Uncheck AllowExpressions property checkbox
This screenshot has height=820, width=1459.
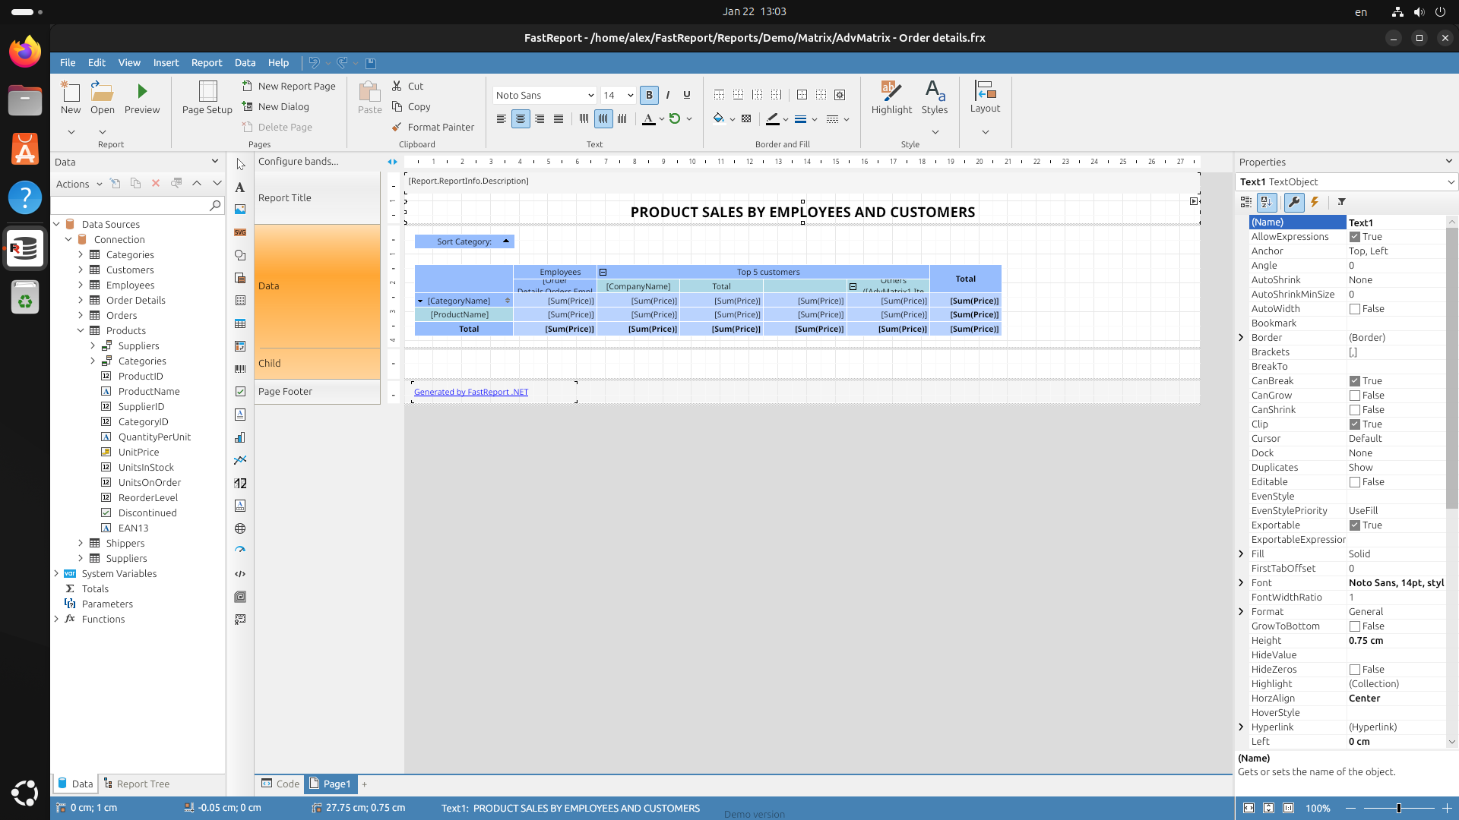1355,237
